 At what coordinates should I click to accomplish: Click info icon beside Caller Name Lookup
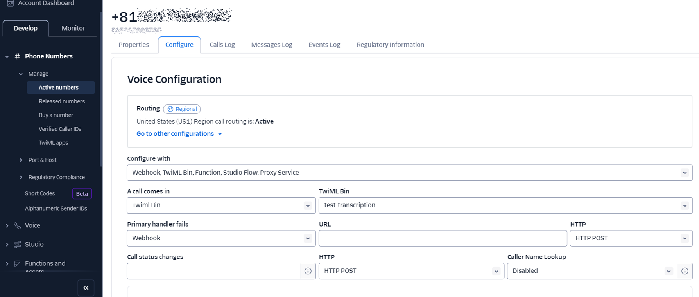(685, 271)
